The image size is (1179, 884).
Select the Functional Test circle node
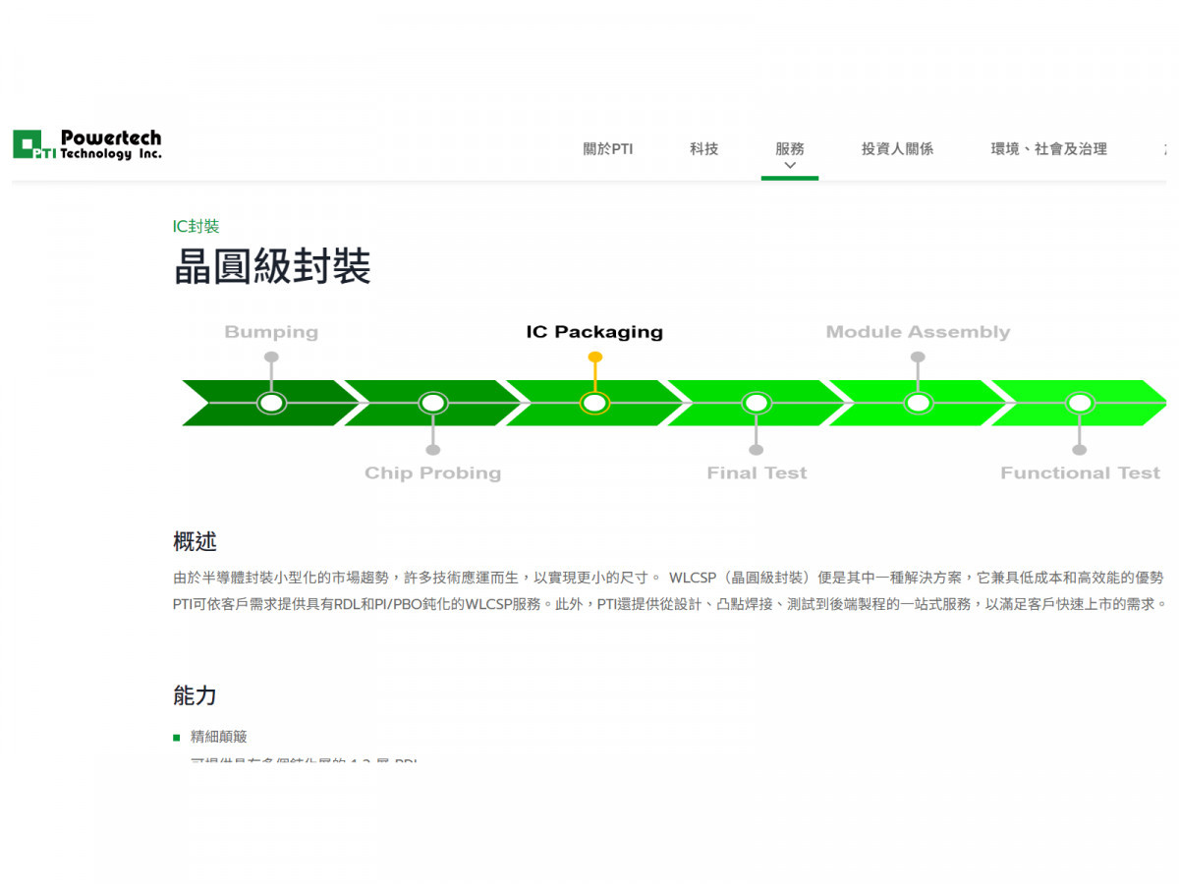coord(1080,403)
